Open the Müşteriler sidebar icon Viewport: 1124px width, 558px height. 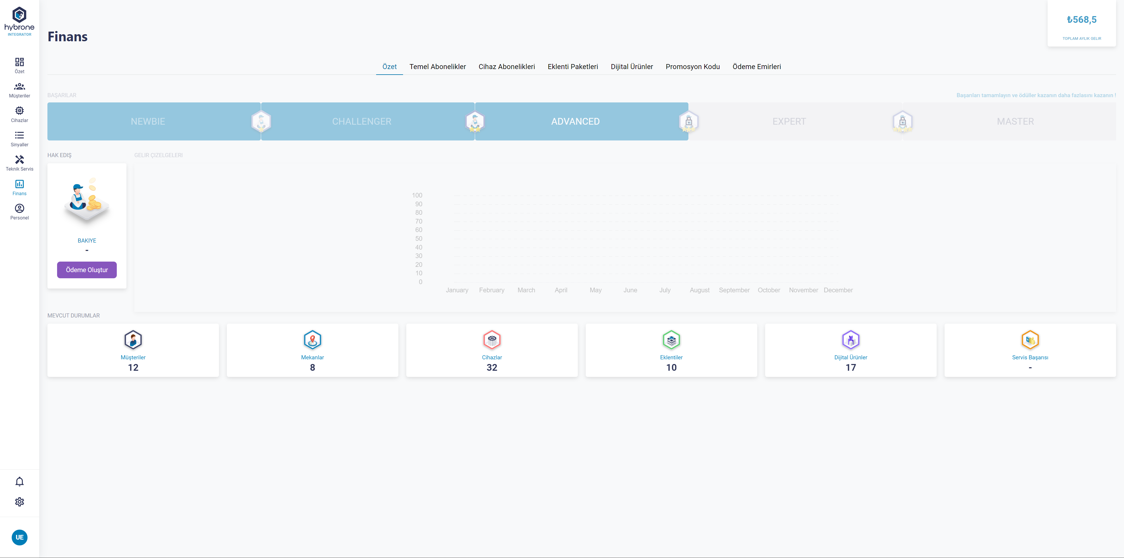(x=19, y=86)
